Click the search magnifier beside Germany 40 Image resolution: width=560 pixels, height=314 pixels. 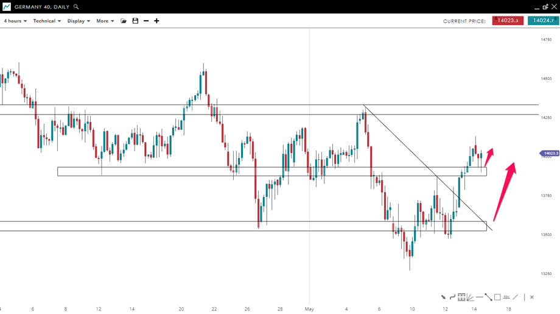click(x=76, y=7)
